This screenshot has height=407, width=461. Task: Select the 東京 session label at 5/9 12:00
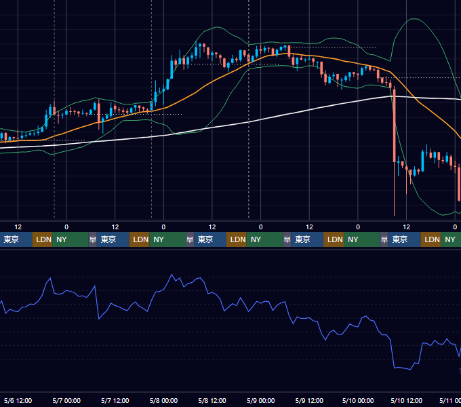308,239
